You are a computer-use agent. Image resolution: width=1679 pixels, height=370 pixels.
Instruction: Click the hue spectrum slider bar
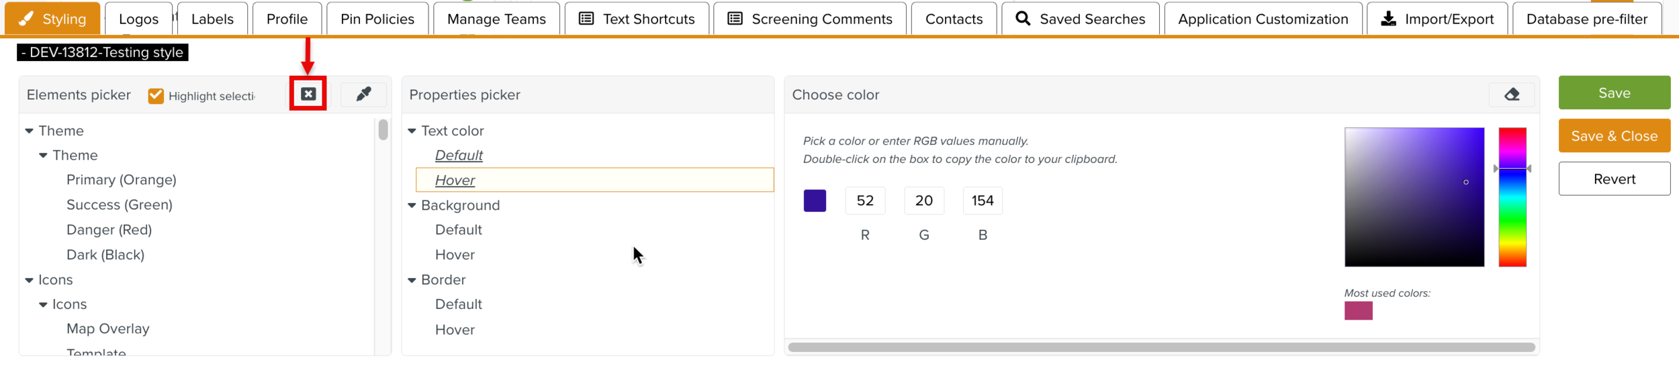pos(1512,197)
